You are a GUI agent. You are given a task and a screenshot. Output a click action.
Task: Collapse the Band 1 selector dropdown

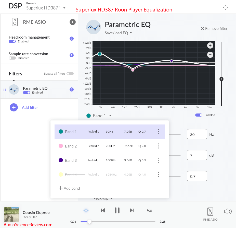pyautogui.click(x=99, y=116)
